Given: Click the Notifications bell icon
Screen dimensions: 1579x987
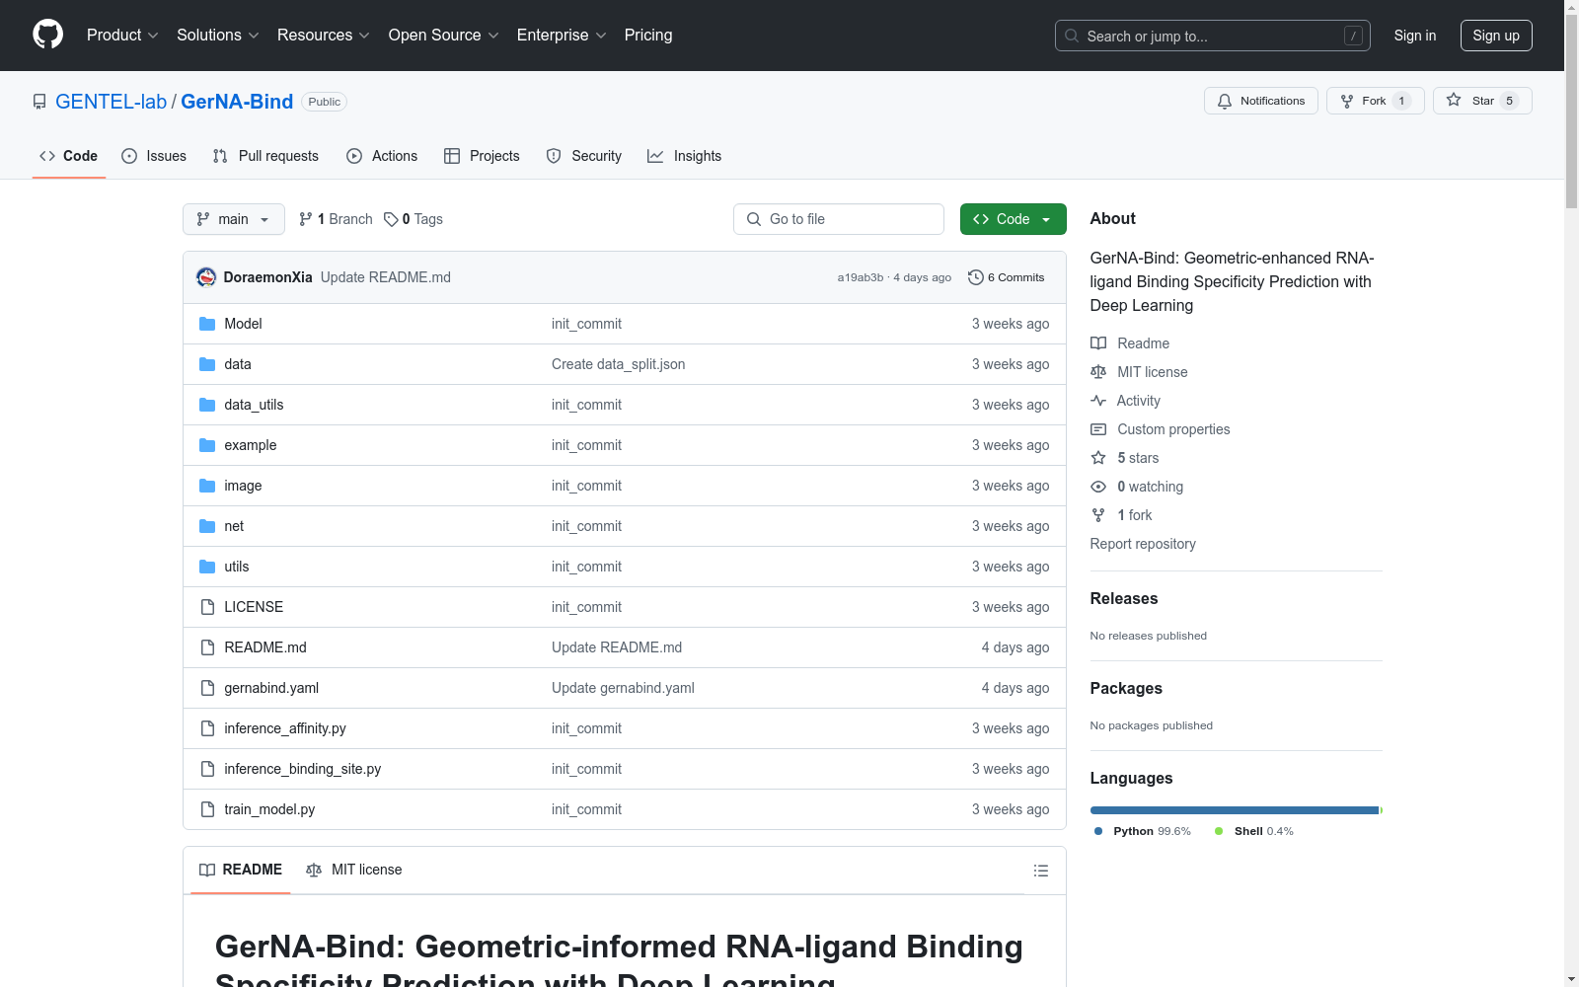Looking at the screenshot, I should click(x=1225, y=101).
